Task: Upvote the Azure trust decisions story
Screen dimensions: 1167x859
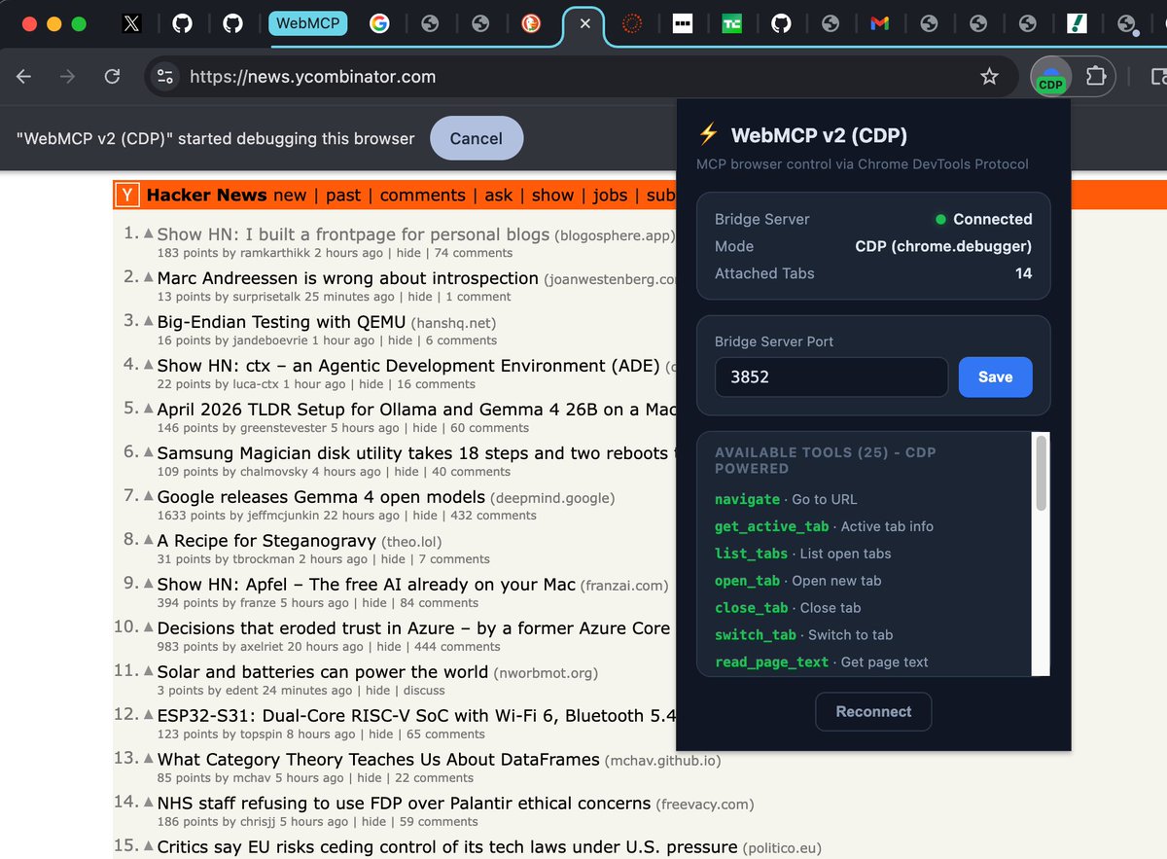Action: 149,627
